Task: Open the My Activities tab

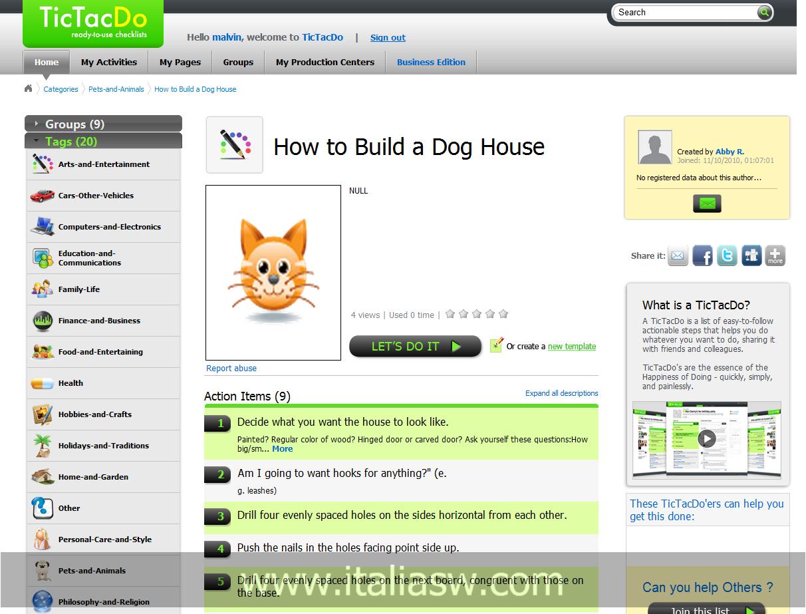Action: 109,63
